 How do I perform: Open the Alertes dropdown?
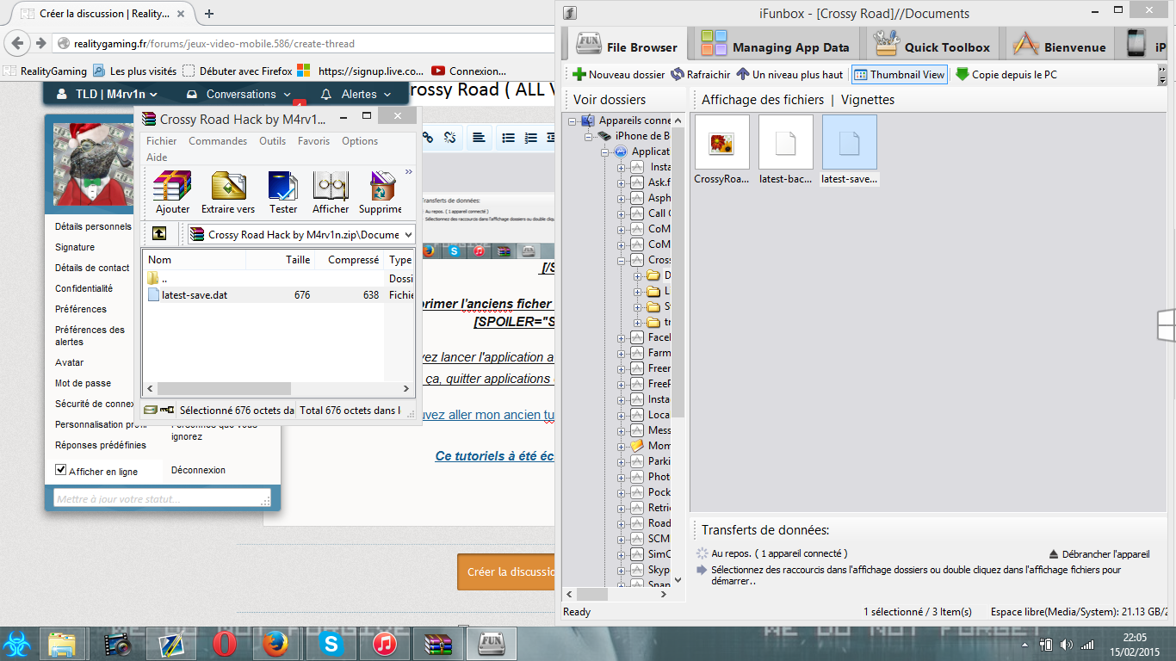pyautogui.click(x=356, y=94)
